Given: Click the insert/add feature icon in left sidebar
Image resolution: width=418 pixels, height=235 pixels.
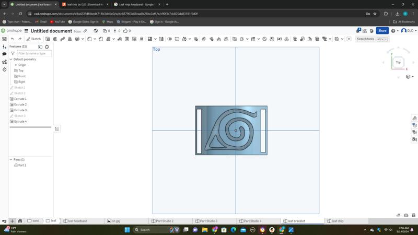Looking at the screenshot, I should [x=4, y=46].
